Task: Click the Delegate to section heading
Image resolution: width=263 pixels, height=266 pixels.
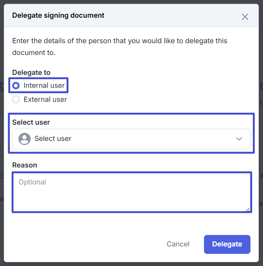Action: coord(31,72)
